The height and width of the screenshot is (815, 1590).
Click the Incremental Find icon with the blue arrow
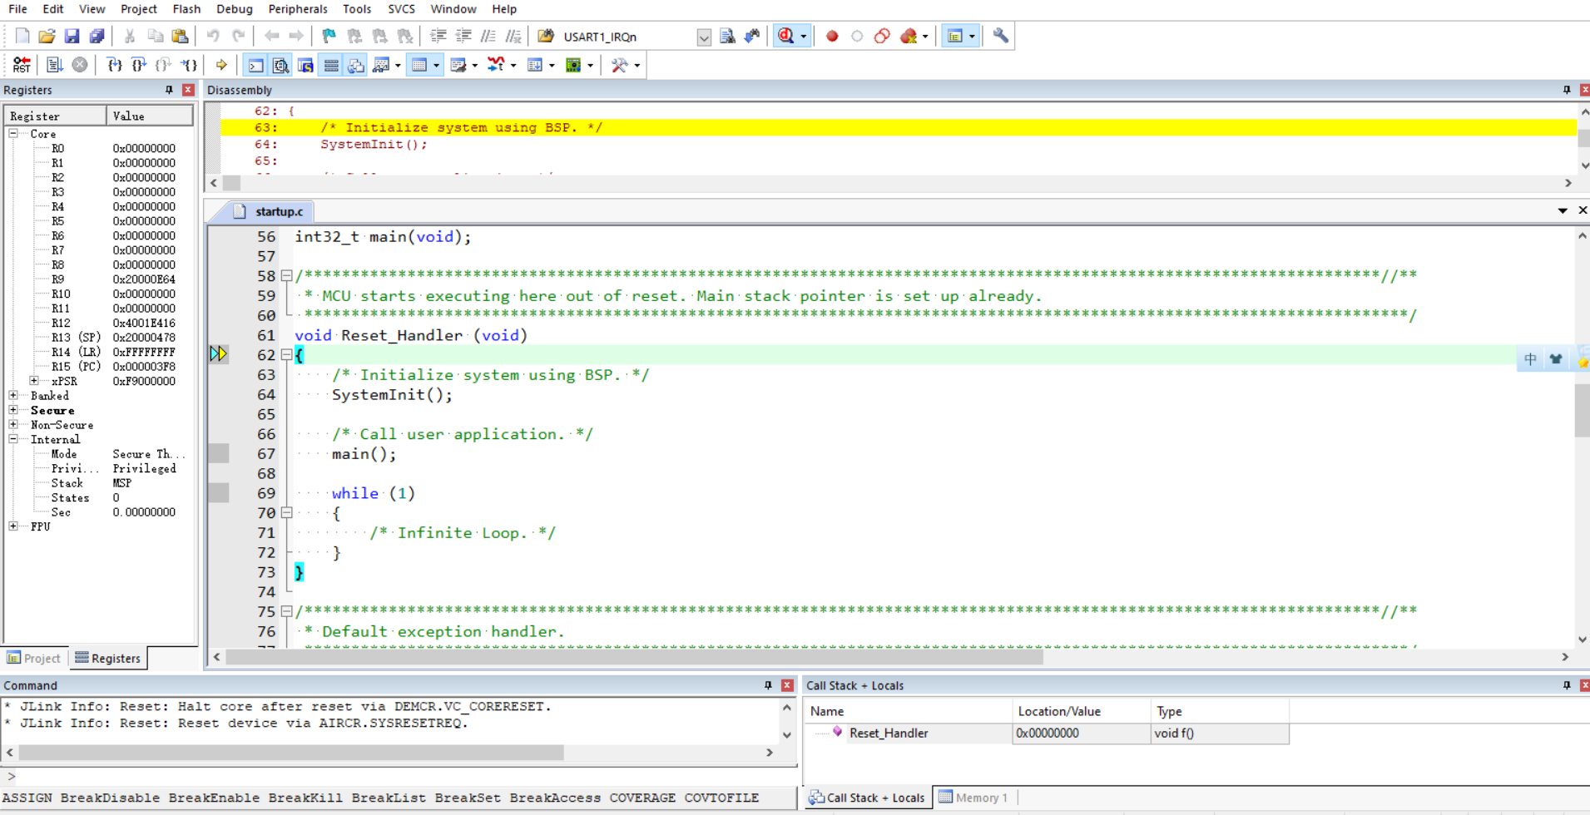752,36
